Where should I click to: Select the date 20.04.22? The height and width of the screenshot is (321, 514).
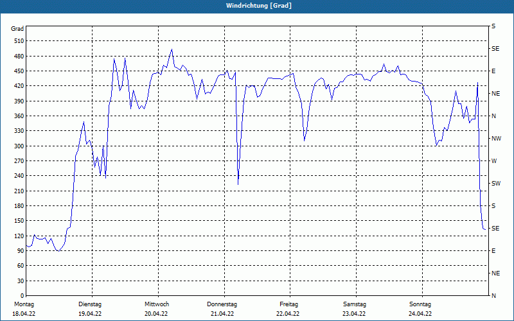[x=156, y=314]
